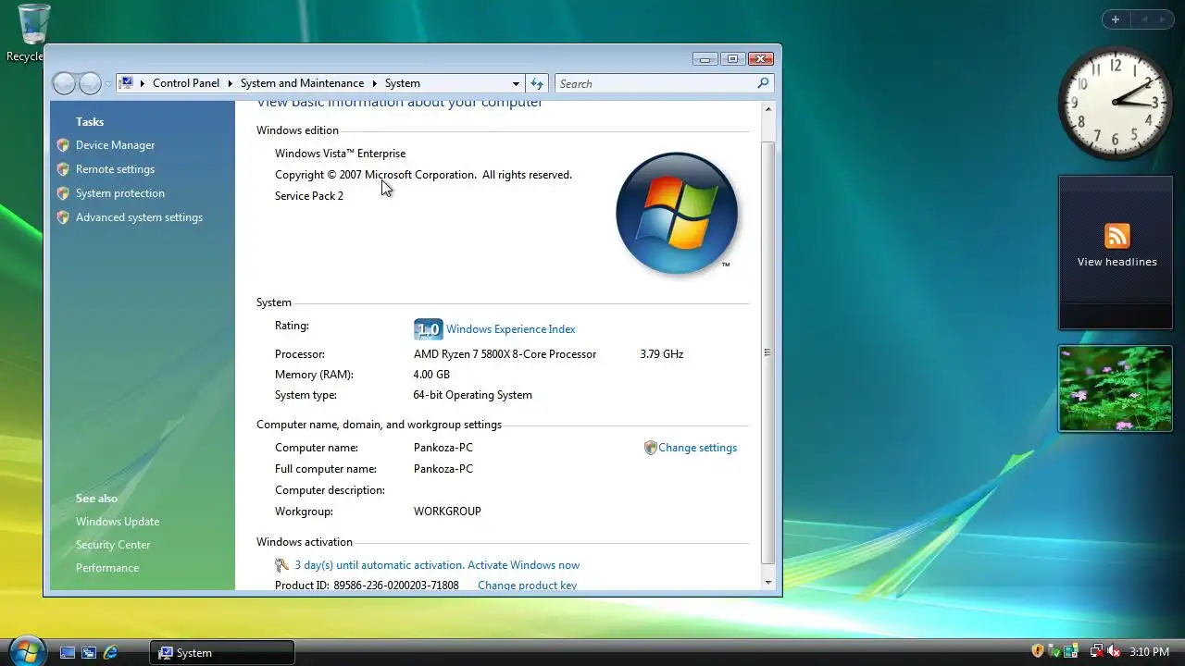Open address bar history dropdown arrow
Viewport: 1185px width, 666px height.
(x=516, y=83)
